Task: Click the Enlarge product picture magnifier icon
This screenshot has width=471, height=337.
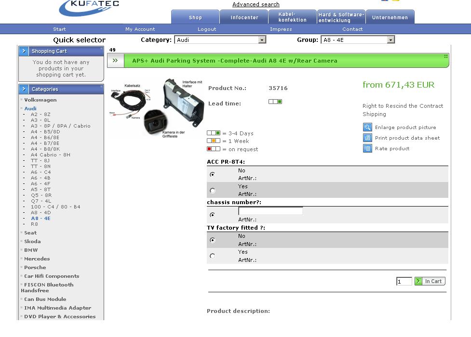Action: pyautogui.click(x=367, y=127)
